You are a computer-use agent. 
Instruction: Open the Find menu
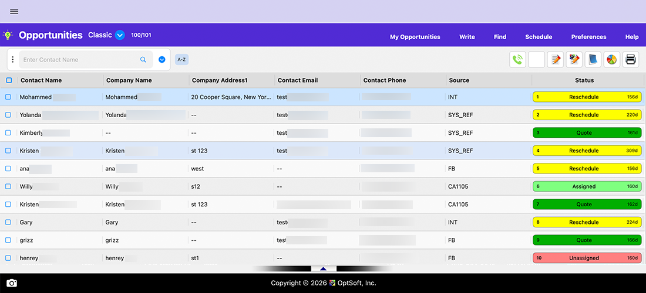(500, 37)
